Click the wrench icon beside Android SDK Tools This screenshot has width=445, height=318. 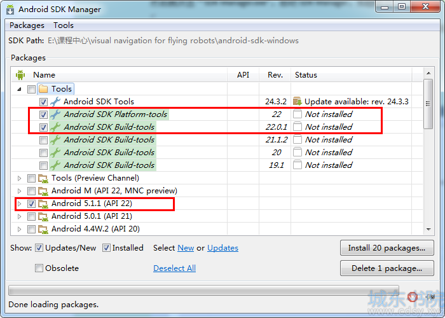55,102
